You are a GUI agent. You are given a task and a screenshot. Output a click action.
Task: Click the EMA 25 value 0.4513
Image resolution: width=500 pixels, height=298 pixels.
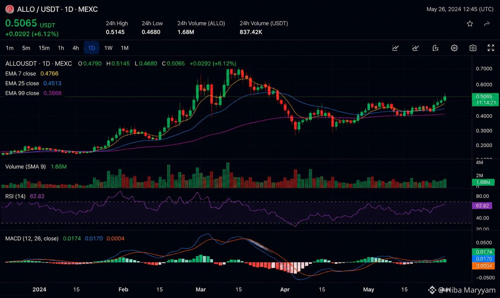(52, 83)
